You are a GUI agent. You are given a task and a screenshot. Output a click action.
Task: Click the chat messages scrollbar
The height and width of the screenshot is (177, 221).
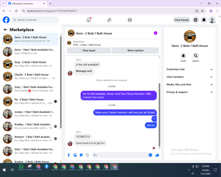click(159, 115)
